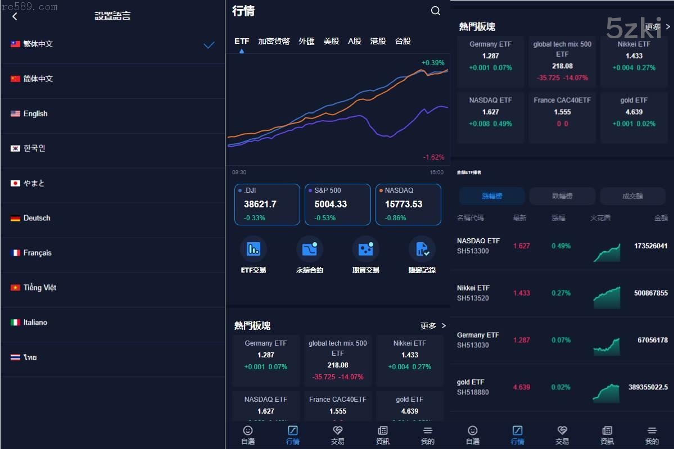The width and height of the screenshot is (674, 449).
Task: Open the ETF交易 shortcut icon
Action: tap(253, 249)
